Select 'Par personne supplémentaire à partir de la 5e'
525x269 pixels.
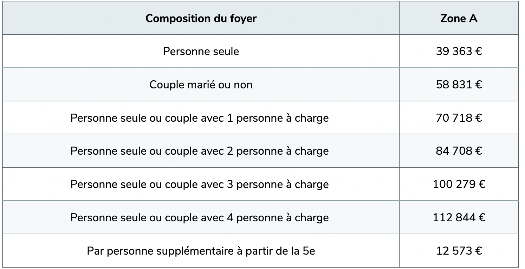click(201, 251)
